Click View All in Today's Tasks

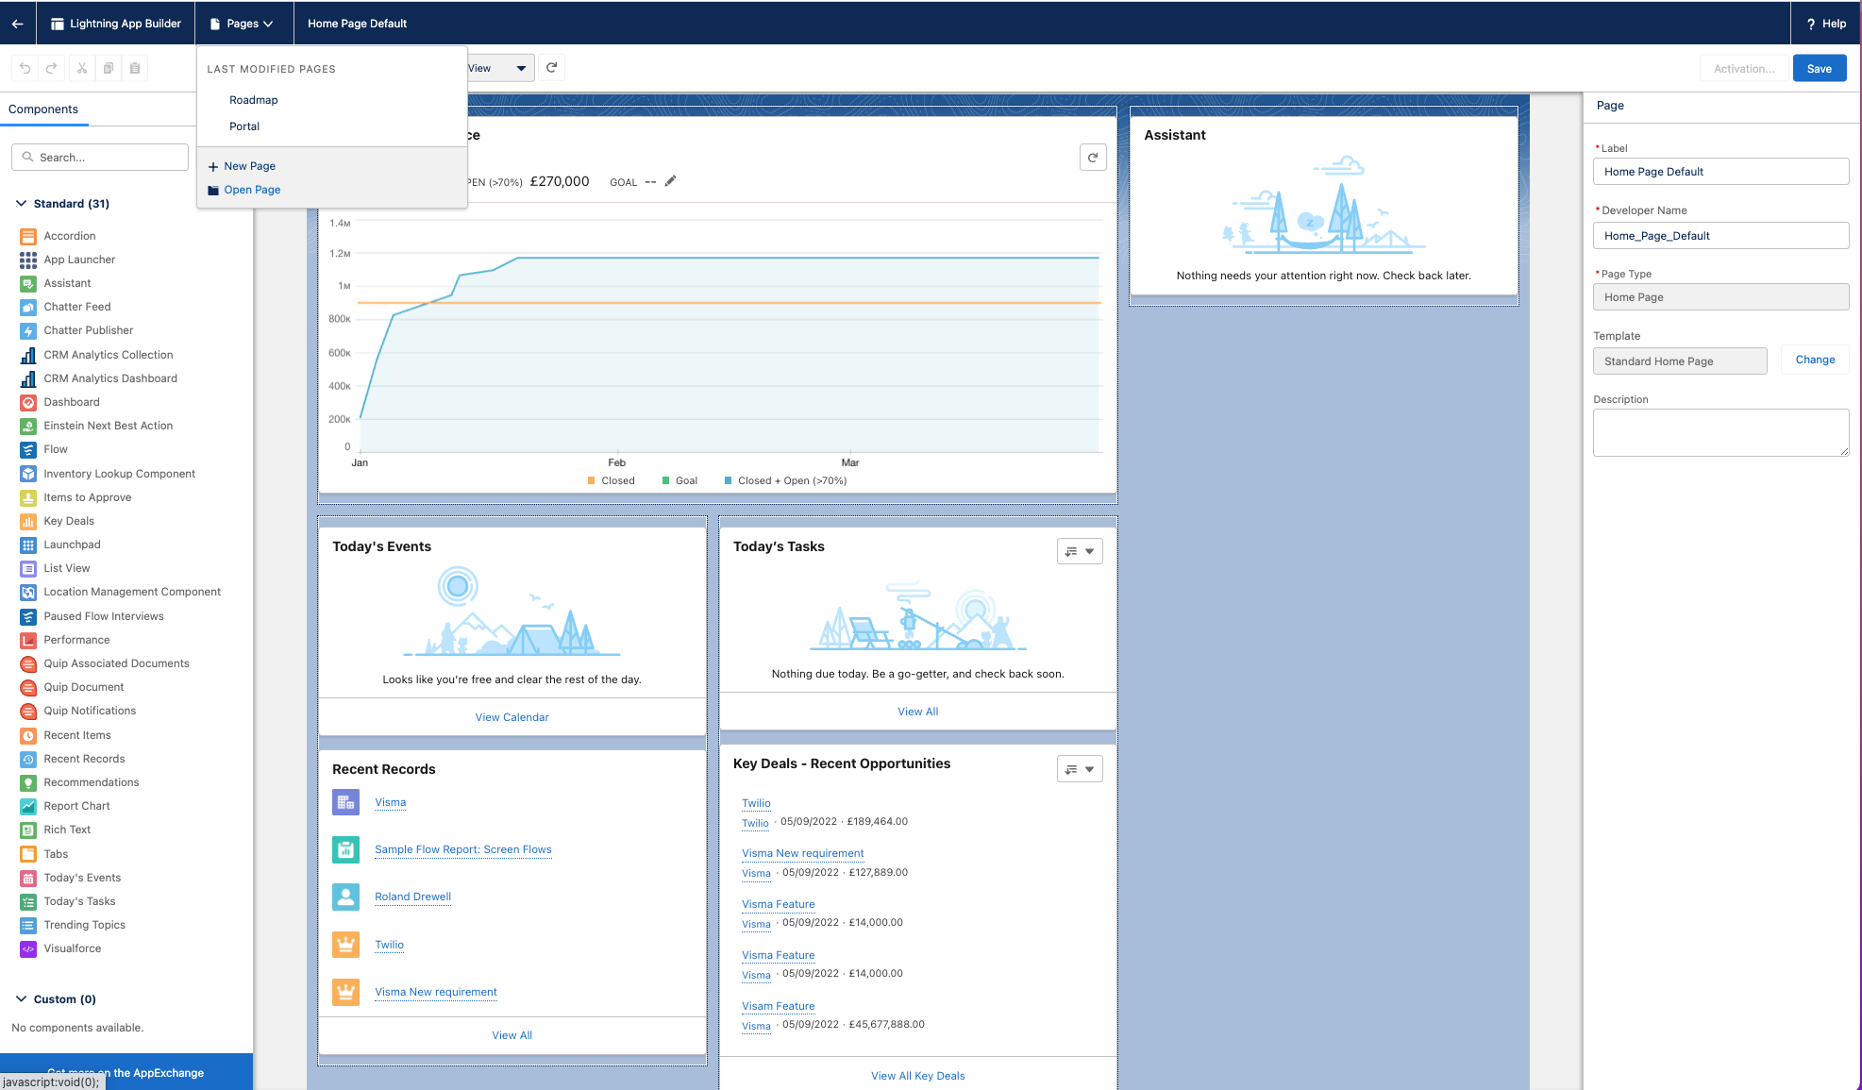[x=917, y=712]
